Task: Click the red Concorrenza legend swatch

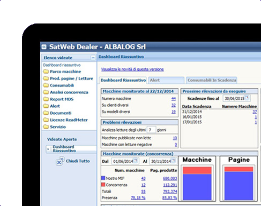Action: point(103,185)
